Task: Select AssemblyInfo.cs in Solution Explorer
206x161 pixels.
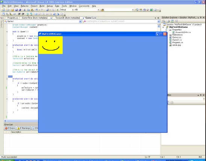Action: [183, 32]
